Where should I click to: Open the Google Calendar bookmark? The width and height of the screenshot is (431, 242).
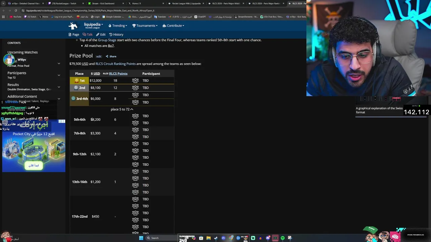[113, 16]
